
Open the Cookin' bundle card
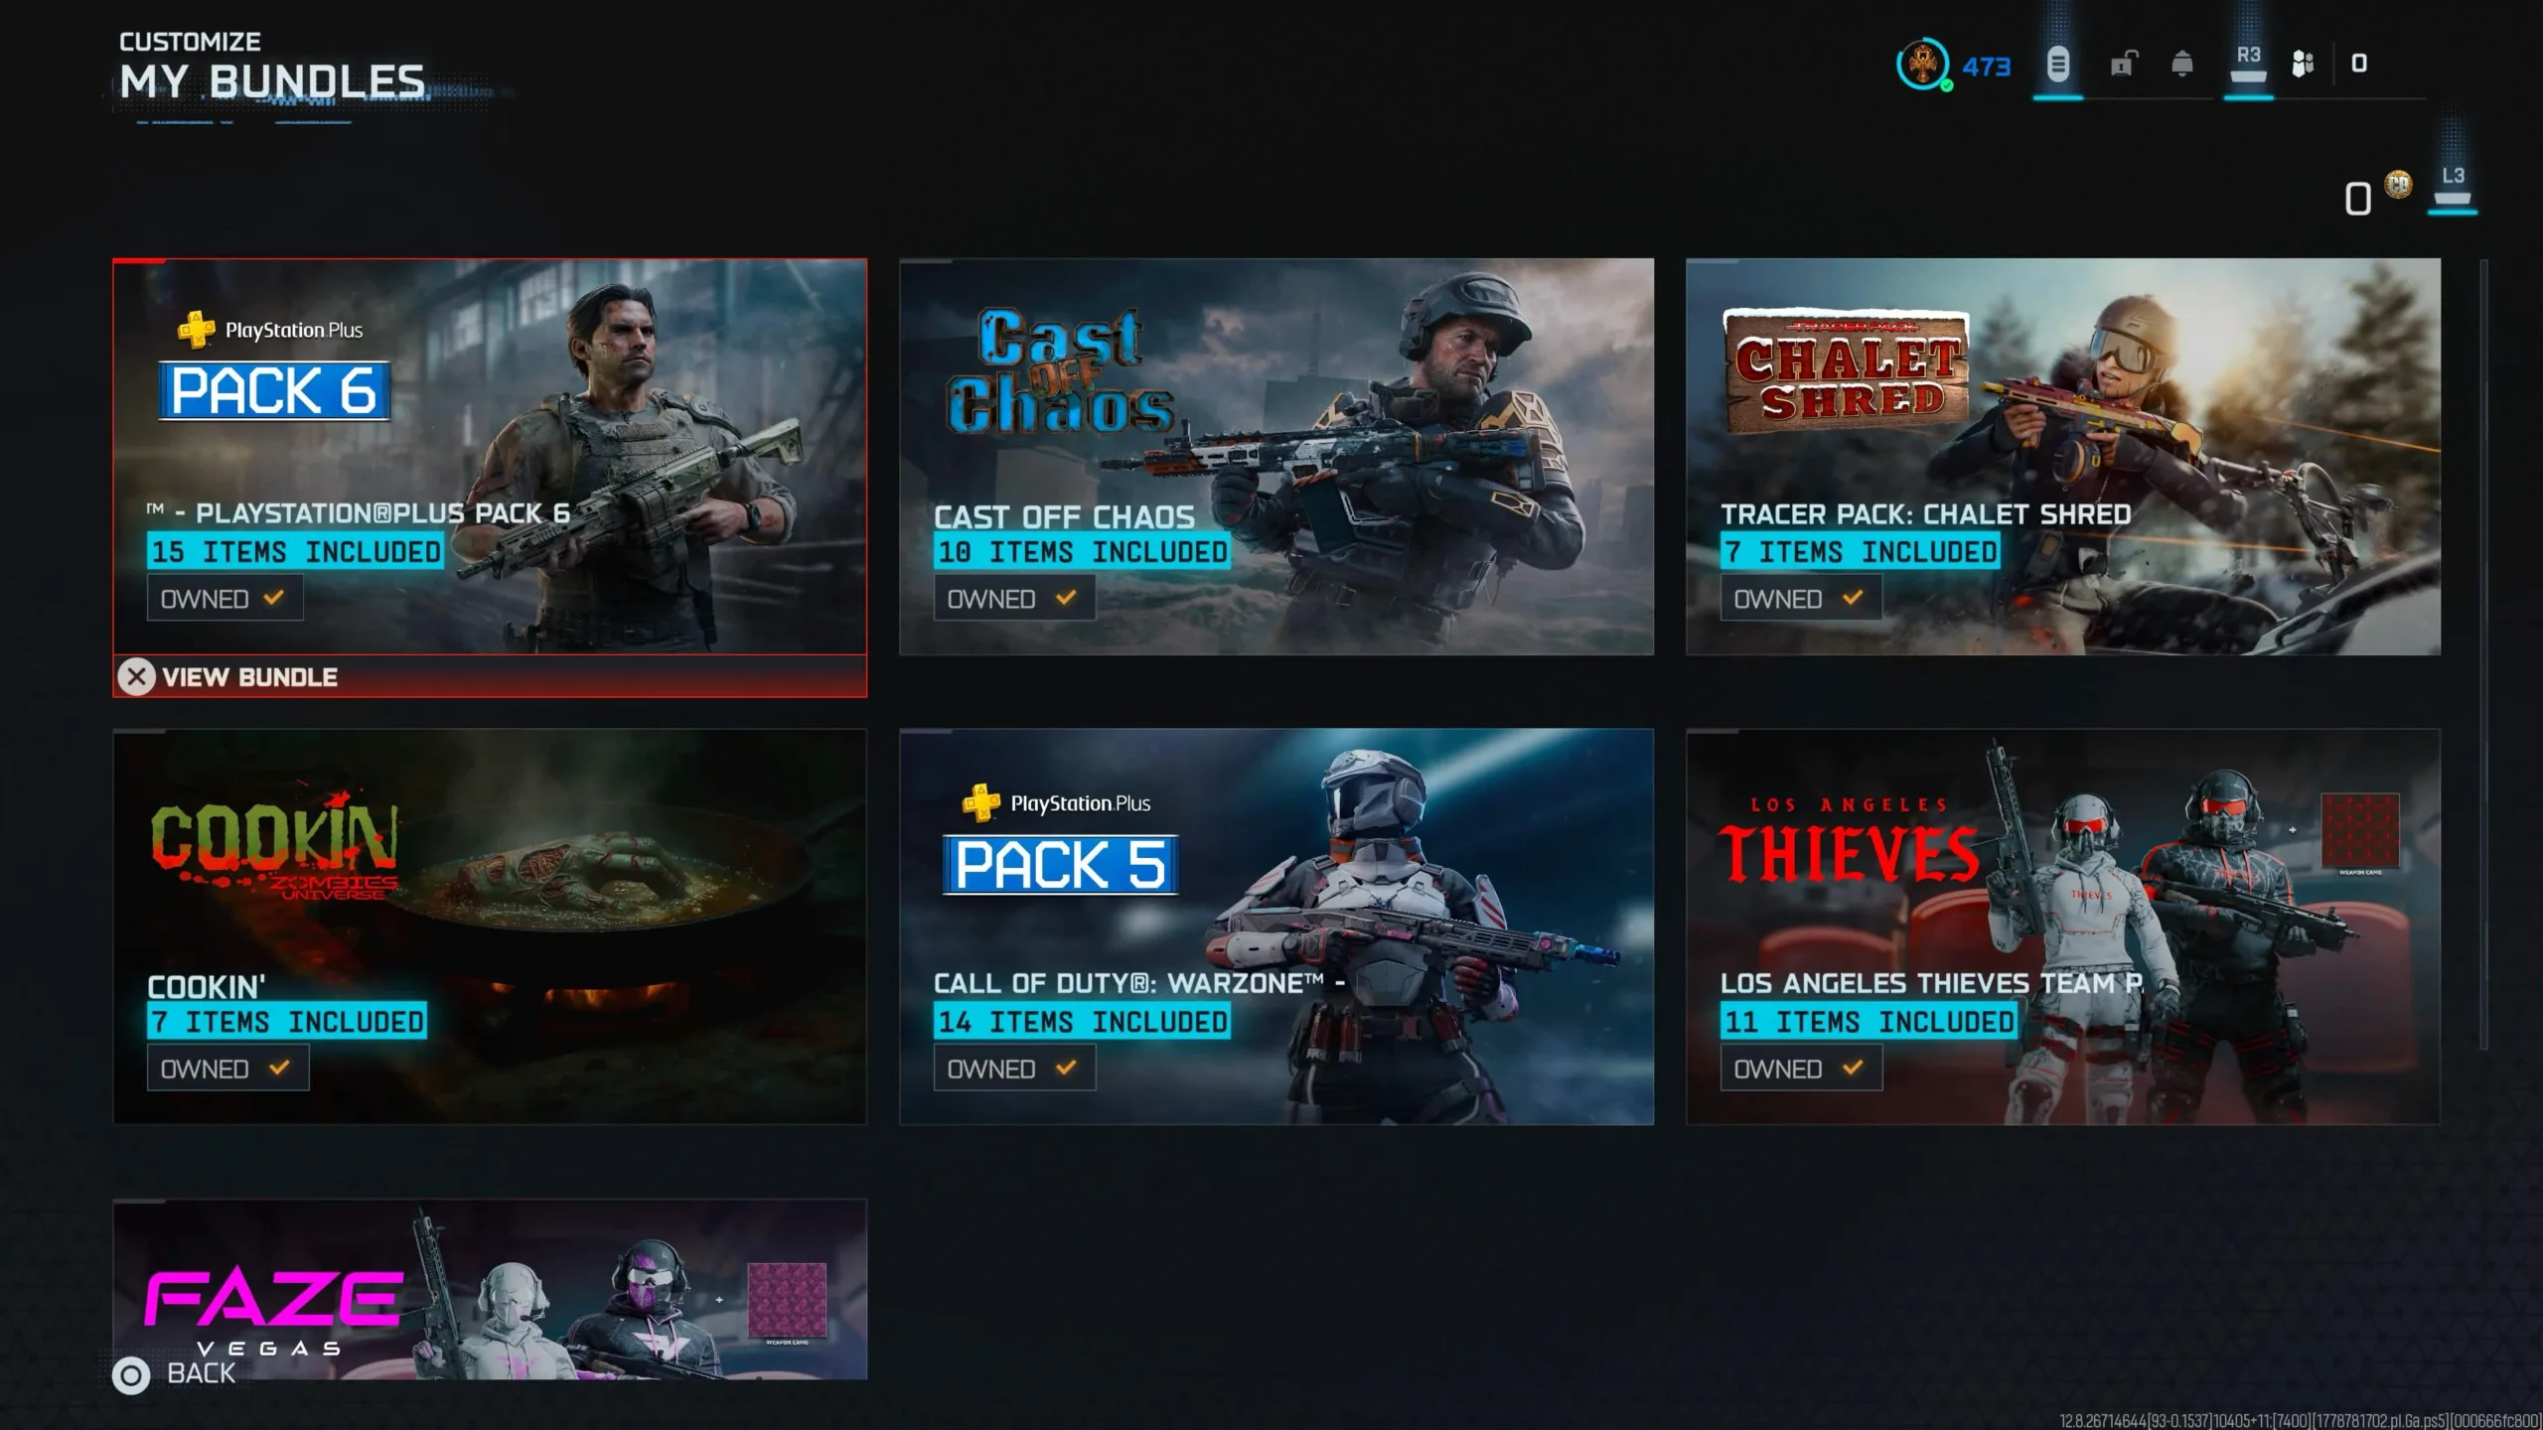pos(490,927)
